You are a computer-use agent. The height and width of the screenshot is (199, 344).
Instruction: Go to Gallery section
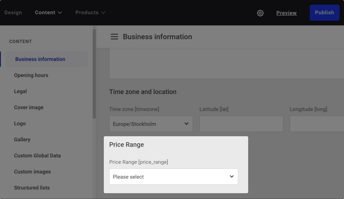pos(22,140)
